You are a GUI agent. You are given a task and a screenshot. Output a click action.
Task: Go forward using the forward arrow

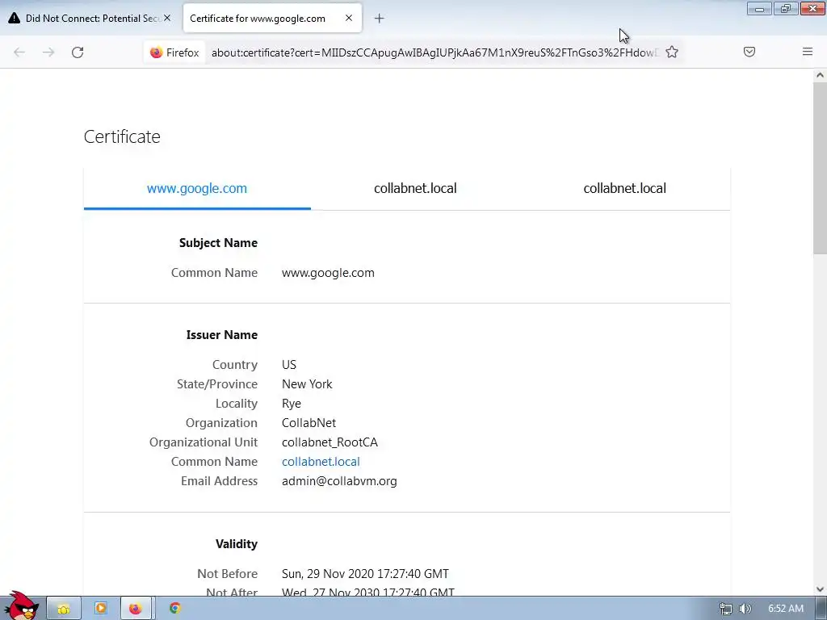pos(48,52)
